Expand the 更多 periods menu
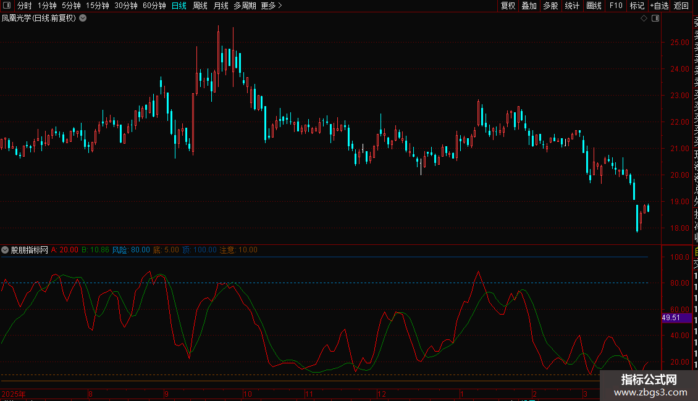Screen dimensions: 698x401 pos(271,6)
